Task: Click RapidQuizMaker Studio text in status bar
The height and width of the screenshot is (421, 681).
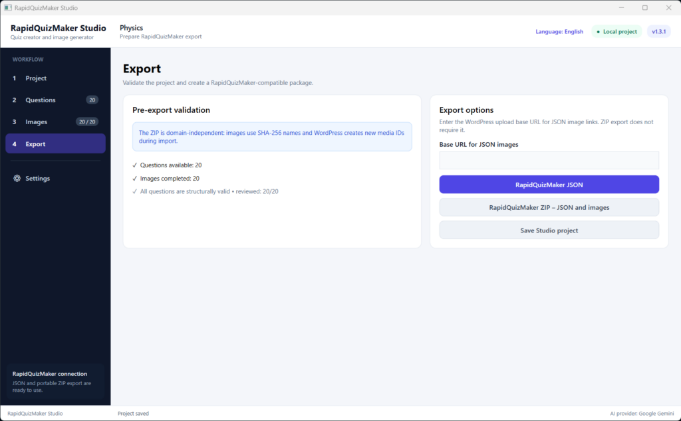Action: [x=35, y=414]
